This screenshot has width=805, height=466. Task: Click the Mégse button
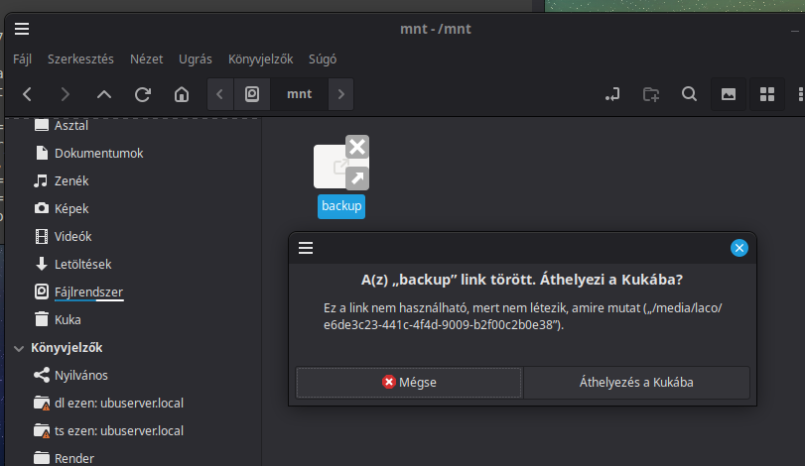[x=409, y=382]
